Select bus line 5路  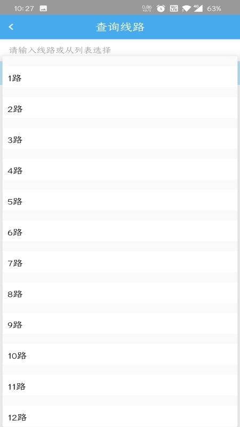120,202
